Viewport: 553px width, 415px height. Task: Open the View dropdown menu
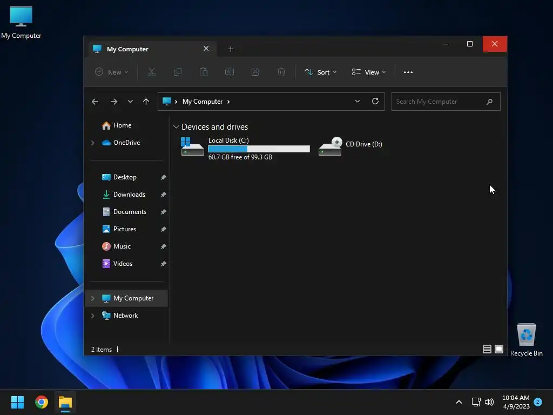[x=369, y=72]
